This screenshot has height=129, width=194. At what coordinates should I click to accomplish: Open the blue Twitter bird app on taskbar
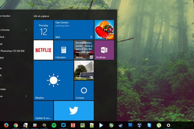point(63,125)
